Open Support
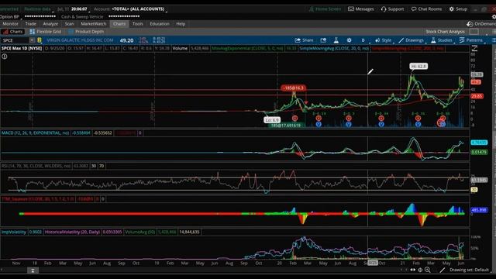Viewport: 496px width, 279px height. [393, 9]
